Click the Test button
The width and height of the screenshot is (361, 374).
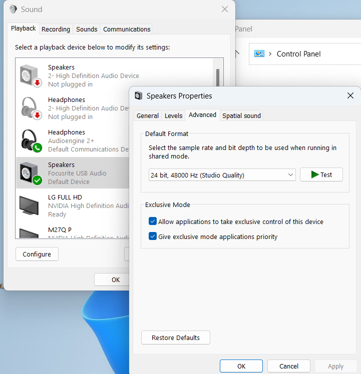click(x=321, y=174)
